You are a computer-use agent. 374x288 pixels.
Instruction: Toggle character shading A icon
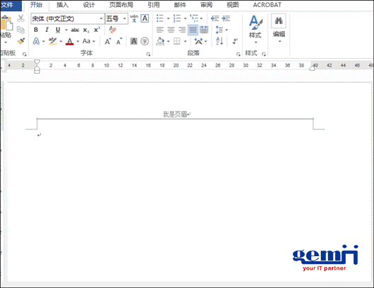click(x=134, y=41)
